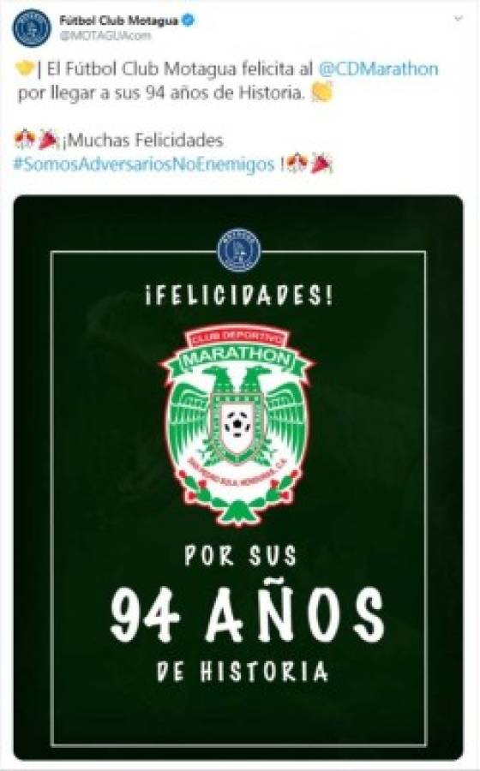Click the DE HISTORIA text in image

click(242, 671)
